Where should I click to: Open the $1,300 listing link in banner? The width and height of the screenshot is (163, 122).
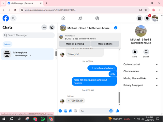click(x=80, y=39)
